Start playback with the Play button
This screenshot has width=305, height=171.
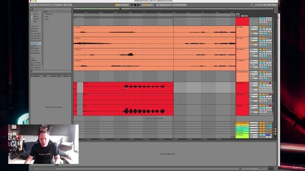coord(132,5)
